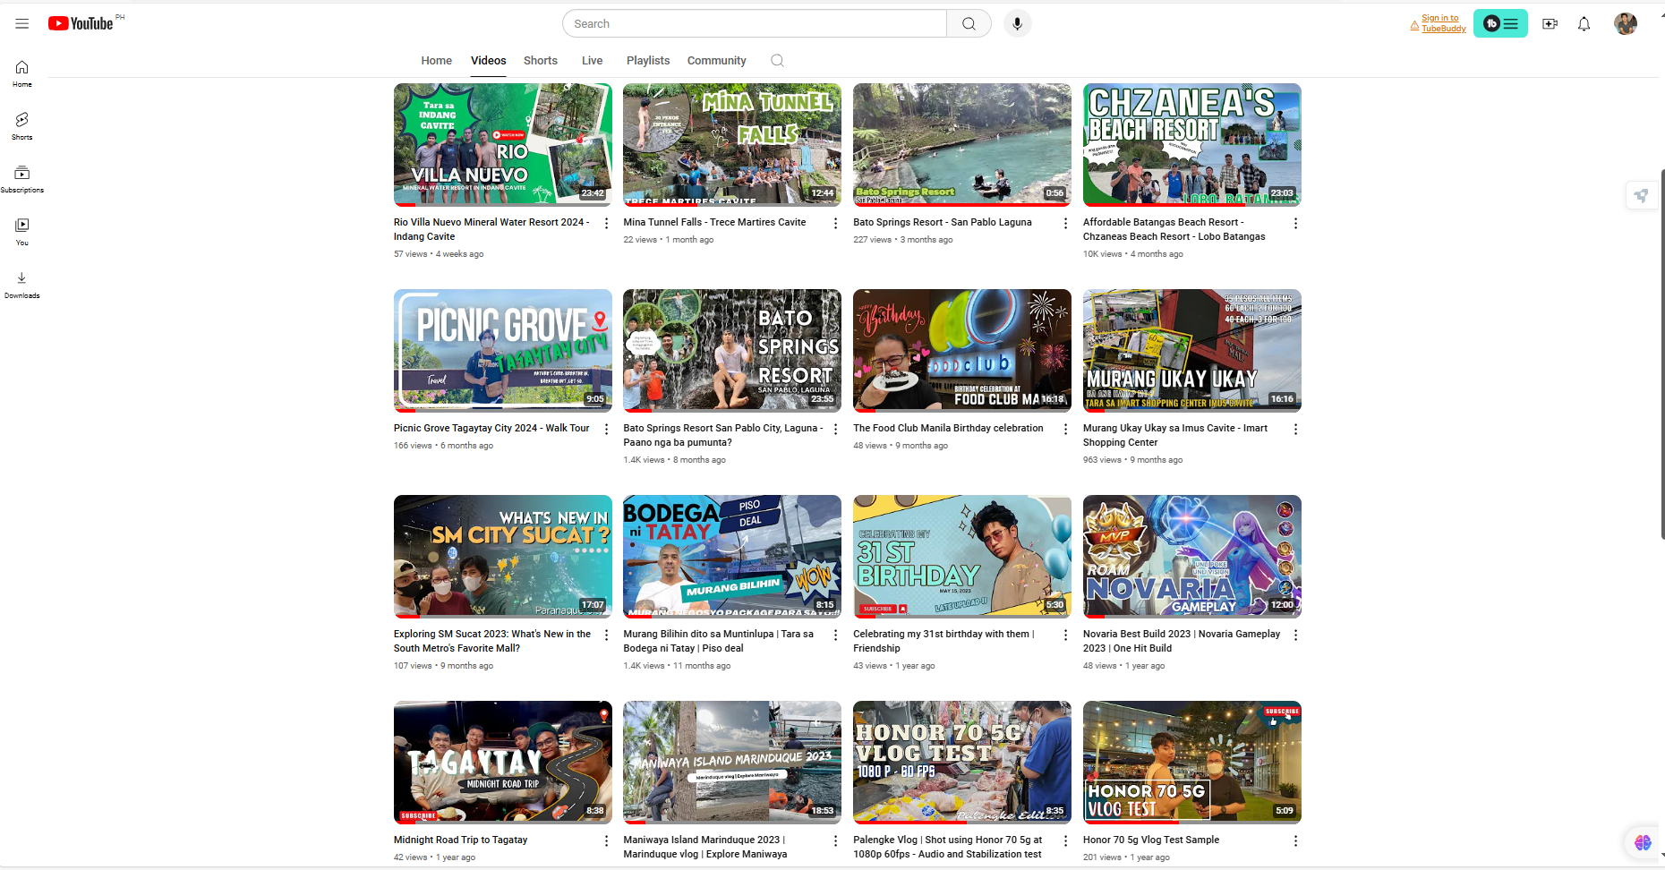Open the Create video button
The width and height of the screenshot is (1665, 870).
(1550, 24)
